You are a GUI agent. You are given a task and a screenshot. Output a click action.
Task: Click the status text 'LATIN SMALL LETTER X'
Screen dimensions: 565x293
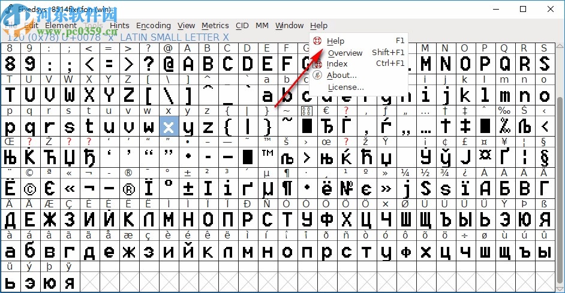coord(175,37)
